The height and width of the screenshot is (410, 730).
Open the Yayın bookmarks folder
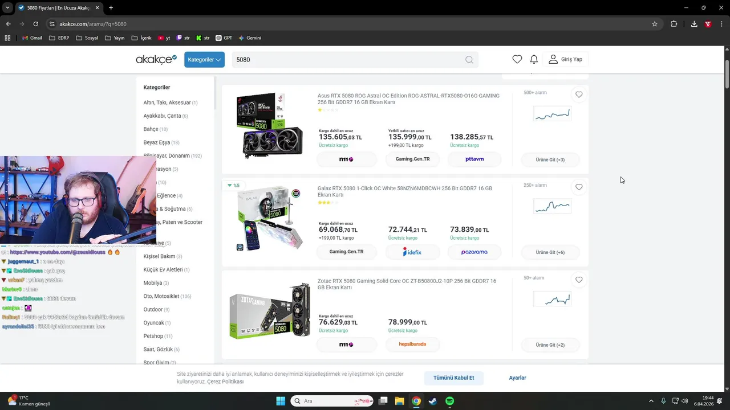pos(115,38)
